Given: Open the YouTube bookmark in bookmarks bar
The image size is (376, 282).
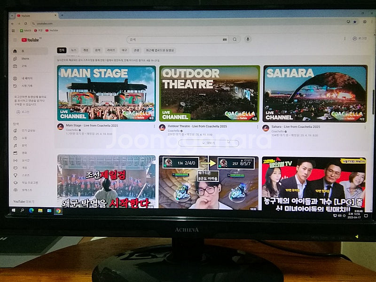Looking at the screenshot, I should pos(52,31).
